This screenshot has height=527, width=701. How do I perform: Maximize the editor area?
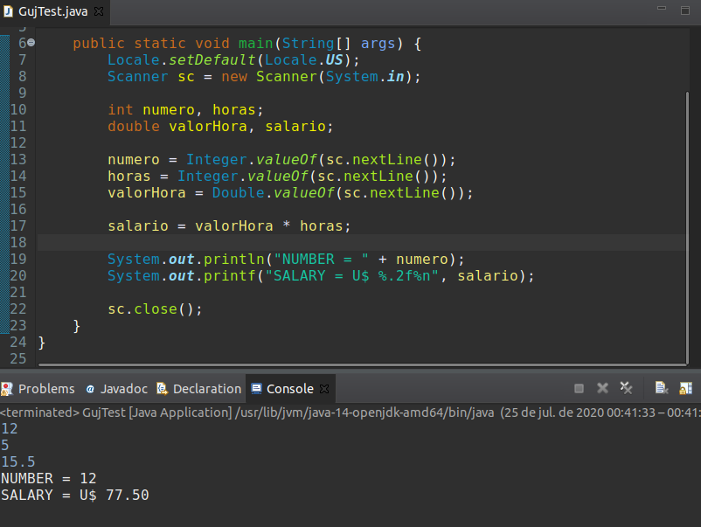tap(685, 10)
